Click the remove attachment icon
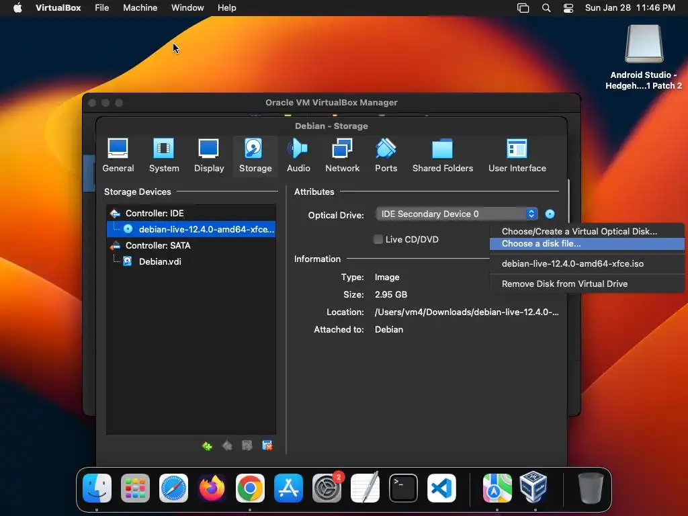The image size is (688, 516). pyautogui.click(x=267, y=446)
